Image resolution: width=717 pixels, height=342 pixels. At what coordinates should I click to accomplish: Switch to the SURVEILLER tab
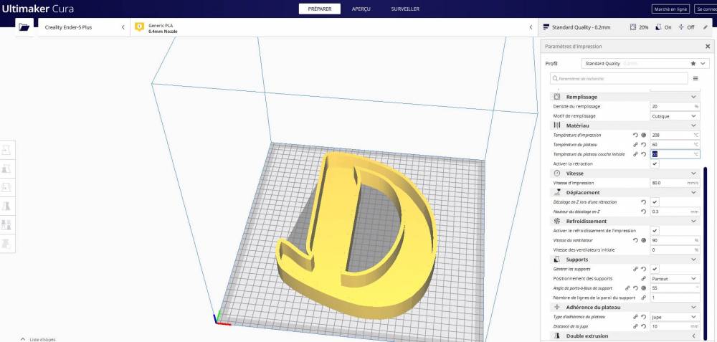pos(405,9)
